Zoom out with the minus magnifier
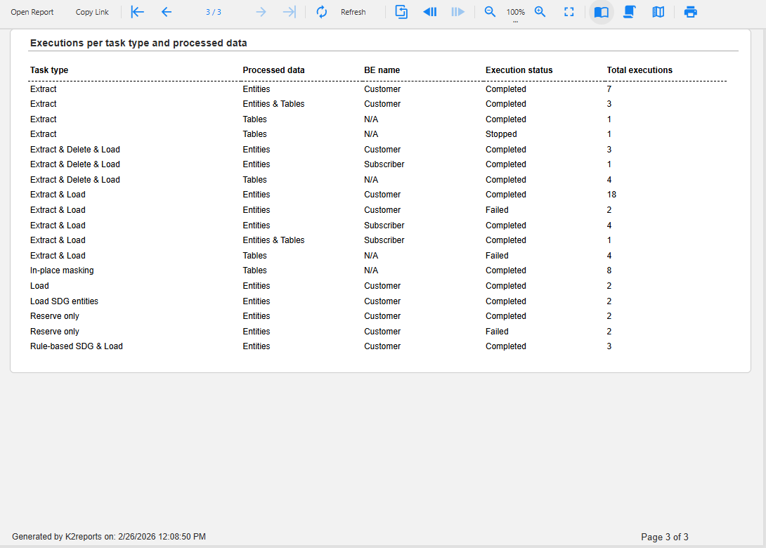The width and height of the screenshot is (766, 548). coord(491,12)
